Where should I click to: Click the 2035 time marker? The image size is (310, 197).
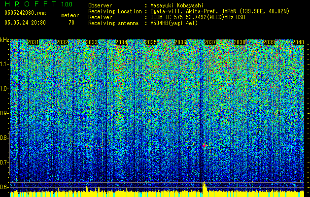(x=151, y=42)
